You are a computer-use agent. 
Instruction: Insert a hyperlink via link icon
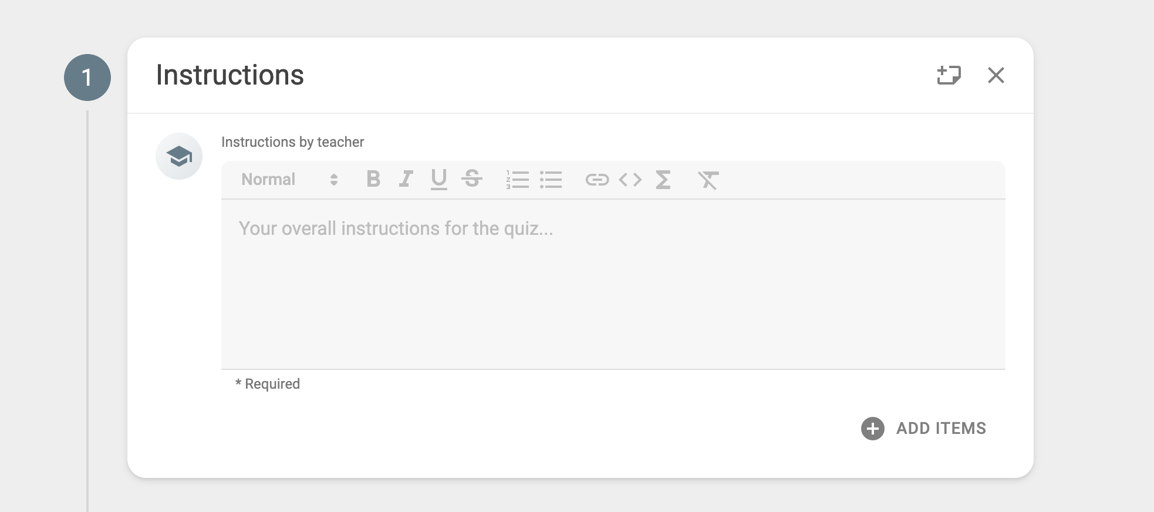click(x=597, y=180)
